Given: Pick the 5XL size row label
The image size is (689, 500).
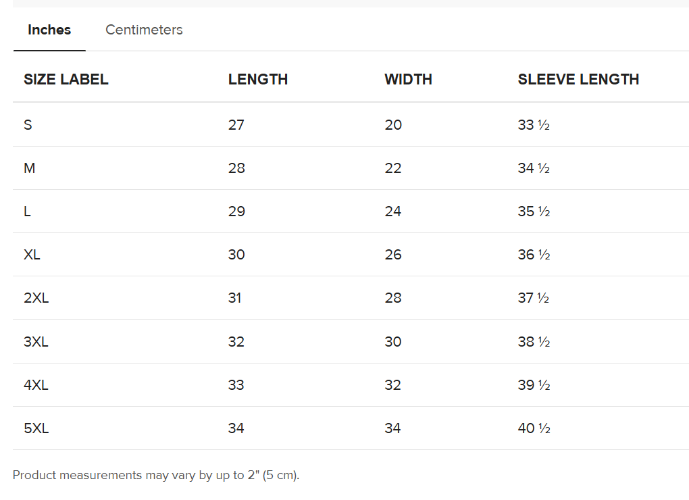Looking at the screenshot, I should [x=36, y=428].
